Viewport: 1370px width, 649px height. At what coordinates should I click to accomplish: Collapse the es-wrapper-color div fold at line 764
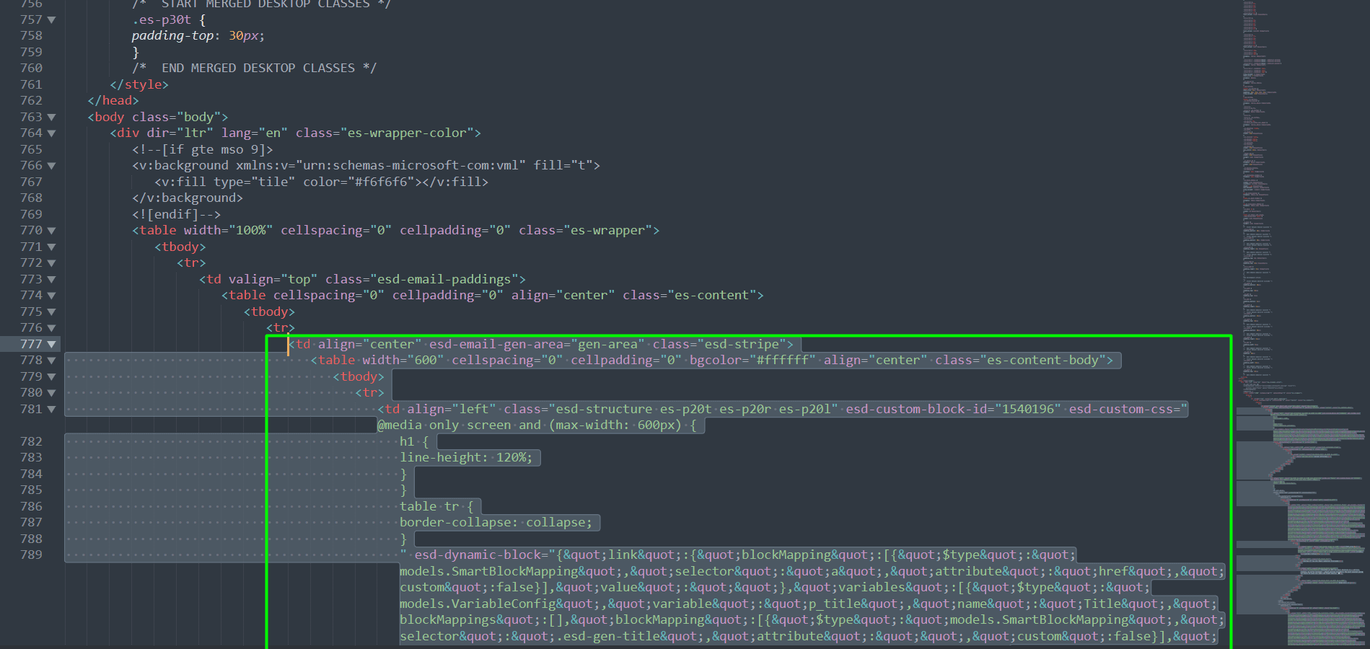point(50,133)
